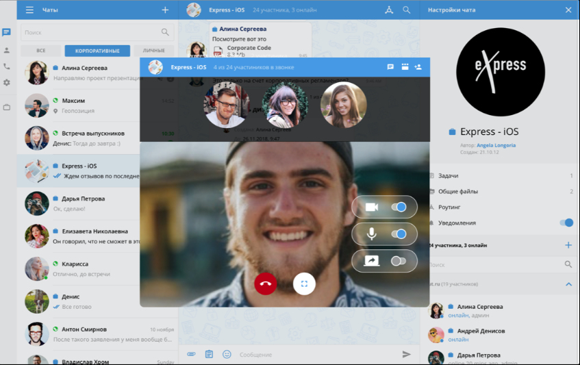Open the Express - iOS chat in the list
Viewport: 580px width, 365px height.
(x=79, y=171)
